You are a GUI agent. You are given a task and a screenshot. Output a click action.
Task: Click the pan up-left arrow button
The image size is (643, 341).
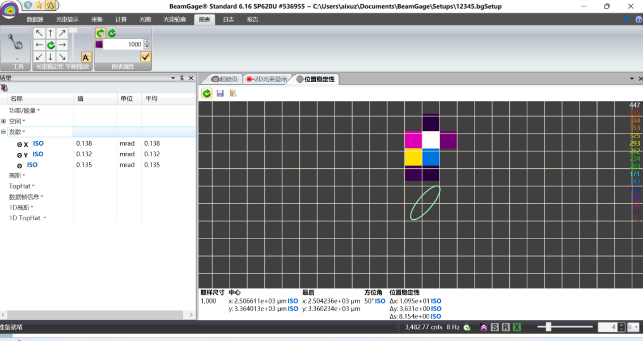coord(39,33)
